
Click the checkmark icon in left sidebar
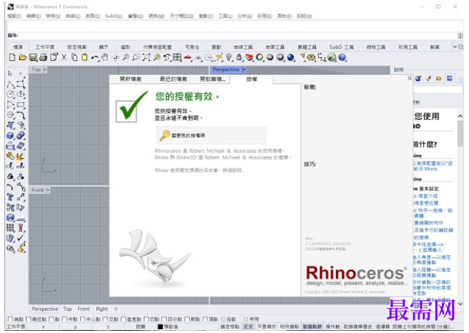coord(21,238)
